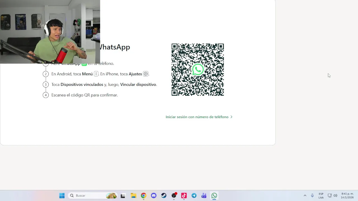Click the microphone tray icon
This screenshot has width=358, height=201.
[312, 196]
